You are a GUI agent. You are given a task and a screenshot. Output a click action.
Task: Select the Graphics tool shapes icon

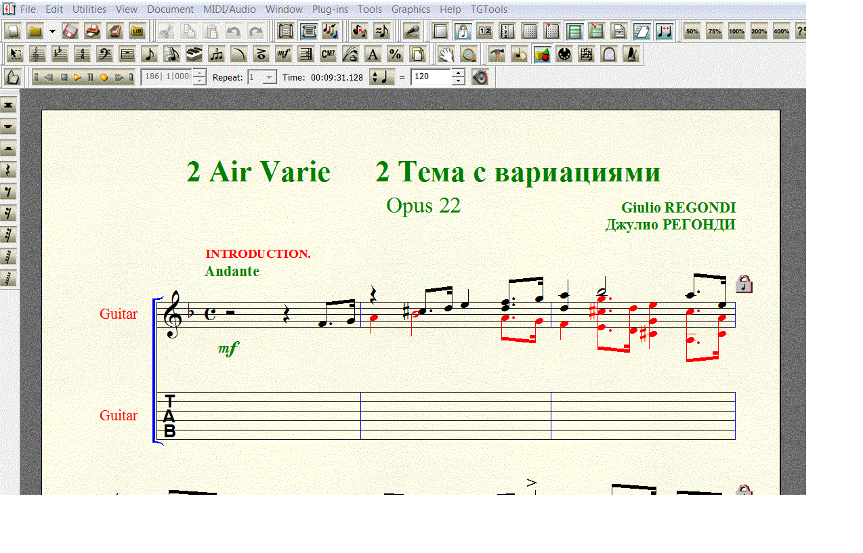tap(542, 53)
